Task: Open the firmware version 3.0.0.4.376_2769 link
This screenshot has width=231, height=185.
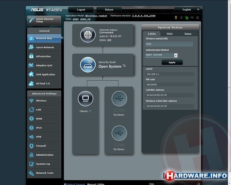Action: pyautogui.click(x=144, y=16)
